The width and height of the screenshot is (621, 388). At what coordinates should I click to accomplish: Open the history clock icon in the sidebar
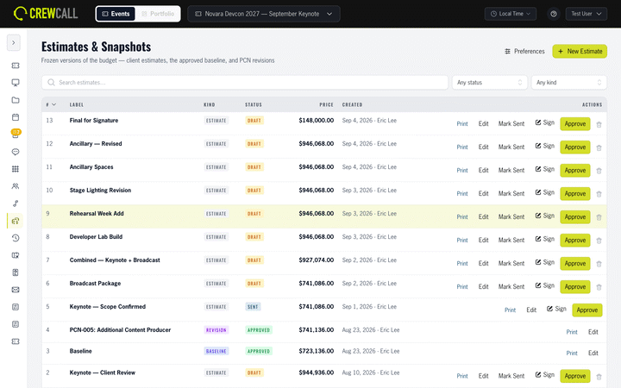16,238
